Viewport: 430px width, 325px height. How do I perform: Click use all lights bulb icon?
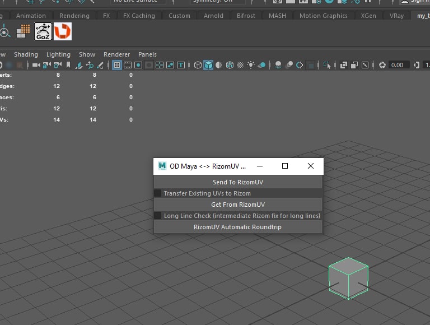(x=251, y=65)
